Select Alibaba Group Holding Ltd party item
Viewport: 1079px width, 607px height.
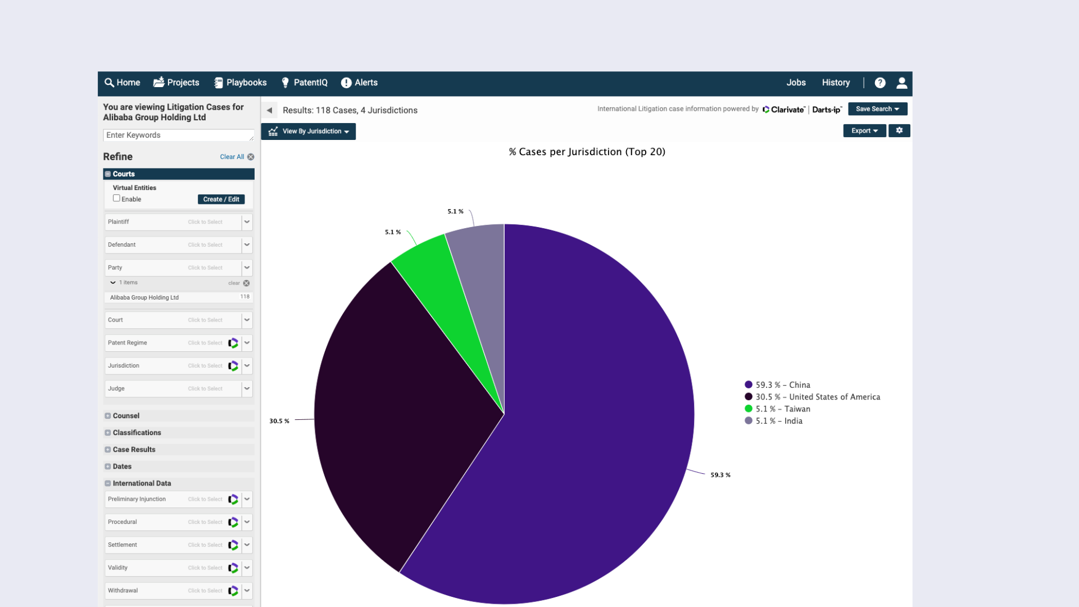pyautogui.click(x=179, y=297)
